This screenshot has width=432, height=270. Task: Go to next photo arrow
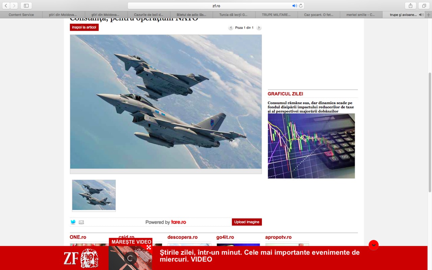click(259, 28)
